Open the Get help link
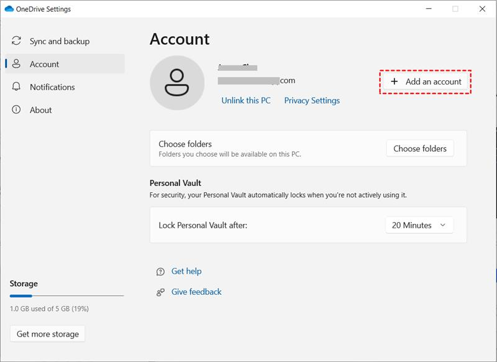The image size is (497, 362). [186, 271]
